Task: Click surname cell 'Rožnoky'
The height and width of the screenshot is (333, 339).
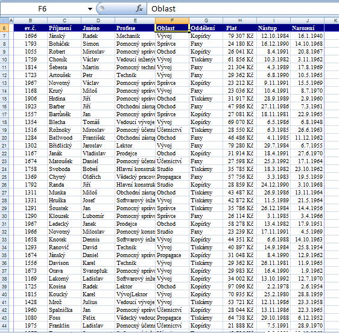Action: [64, 130]
